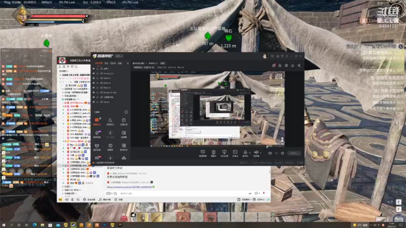Screen dimensions: 406x228
Task: Mute the microphone in streaming bottom bar
Action: [x=245, y=153]
